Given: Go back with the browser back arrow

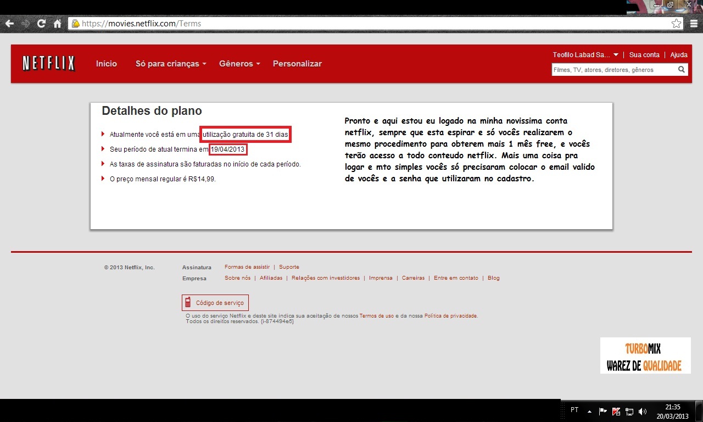Looking at the screenshot, I should [x=9, y=24].
